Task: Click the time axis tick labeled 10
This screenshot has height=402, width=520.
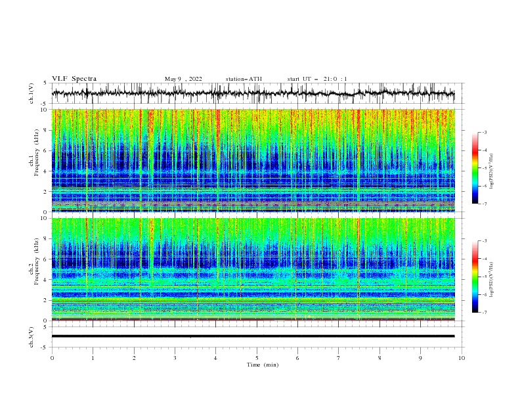Action: [x=462, y=358]
